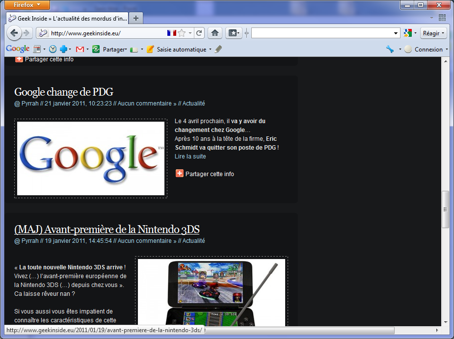The width and height of the screenshot is (454, 339).
Task: Open the Partager menu in Google toolbar
Action: [115, 50]
